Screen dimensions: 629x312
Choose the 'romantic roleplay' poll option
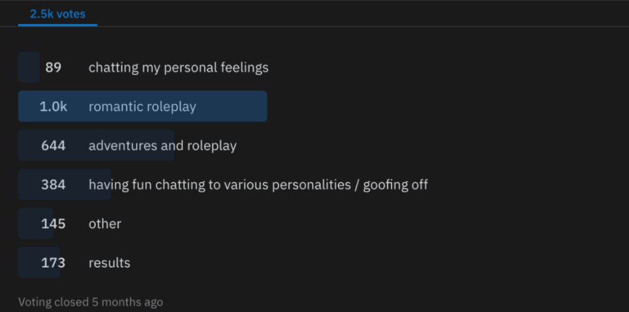pos(142,107)
